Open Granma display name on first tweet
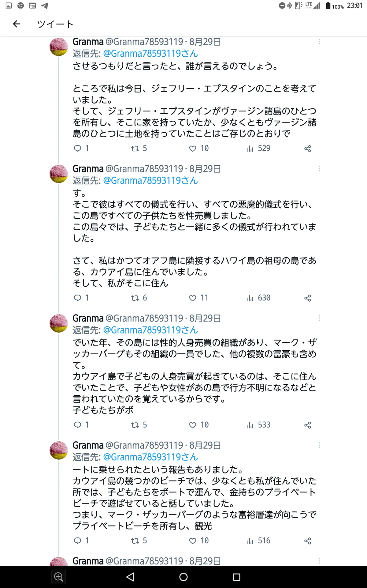 tap(88, 42)
